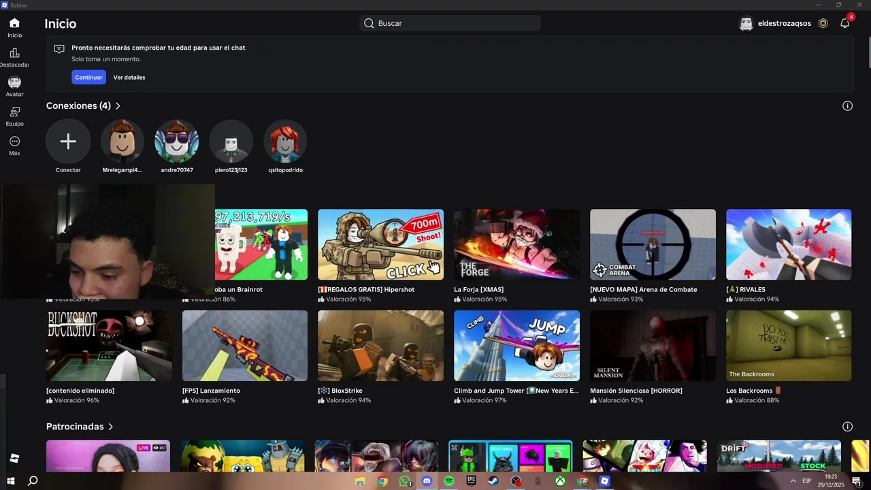Image resolution: width=871 pixels, height=490 pixels.
Task: Open The Forge XMAS thumbnail
Action: (516, 244)
